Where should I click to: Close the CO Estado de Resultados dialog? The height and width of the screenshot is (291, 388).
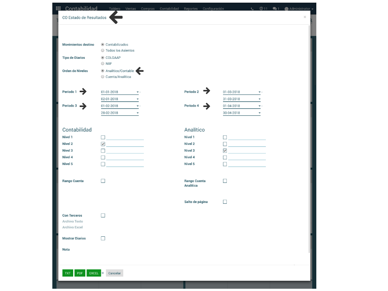(305, 17)
